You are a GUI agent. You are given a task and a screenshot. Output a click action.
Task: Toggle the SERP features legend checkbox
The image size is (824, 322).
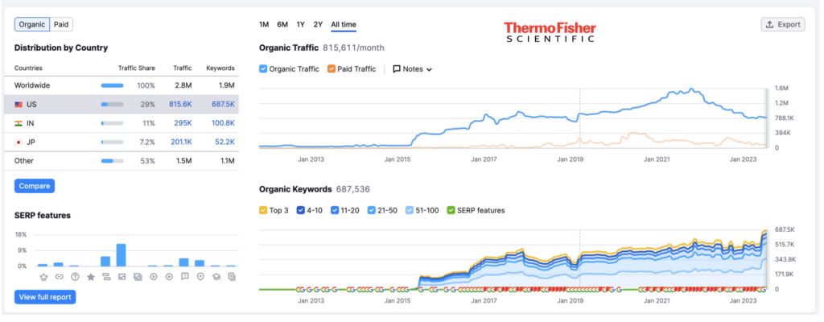(451, 210)
